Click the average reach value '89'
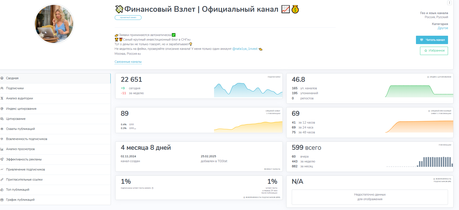Screen dimensions: 459x210 (125, 113)
